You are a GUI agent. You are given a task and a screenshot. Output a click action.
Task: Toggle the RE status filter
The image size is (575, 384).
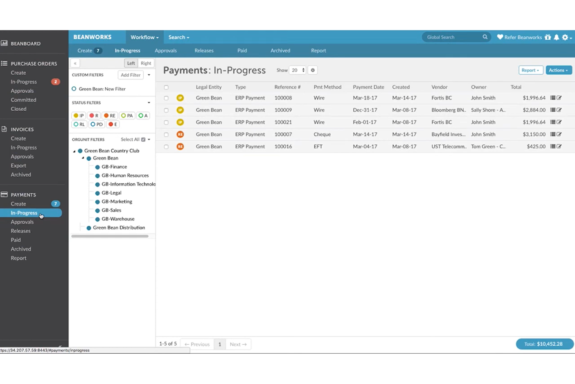click(110, 116)
